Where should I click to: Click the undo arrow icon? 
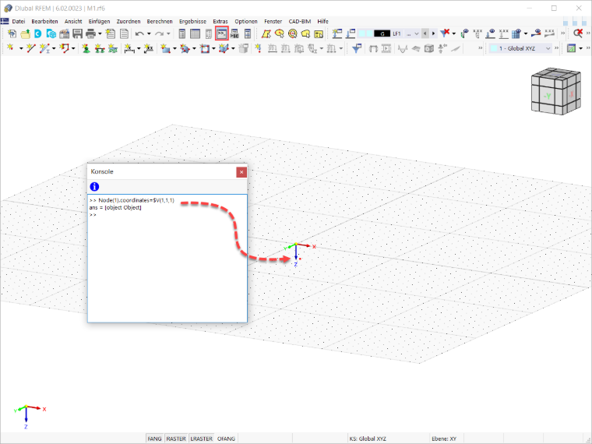point(139,34)
